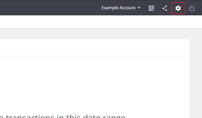Select the Example Account name text

(118, 8)
